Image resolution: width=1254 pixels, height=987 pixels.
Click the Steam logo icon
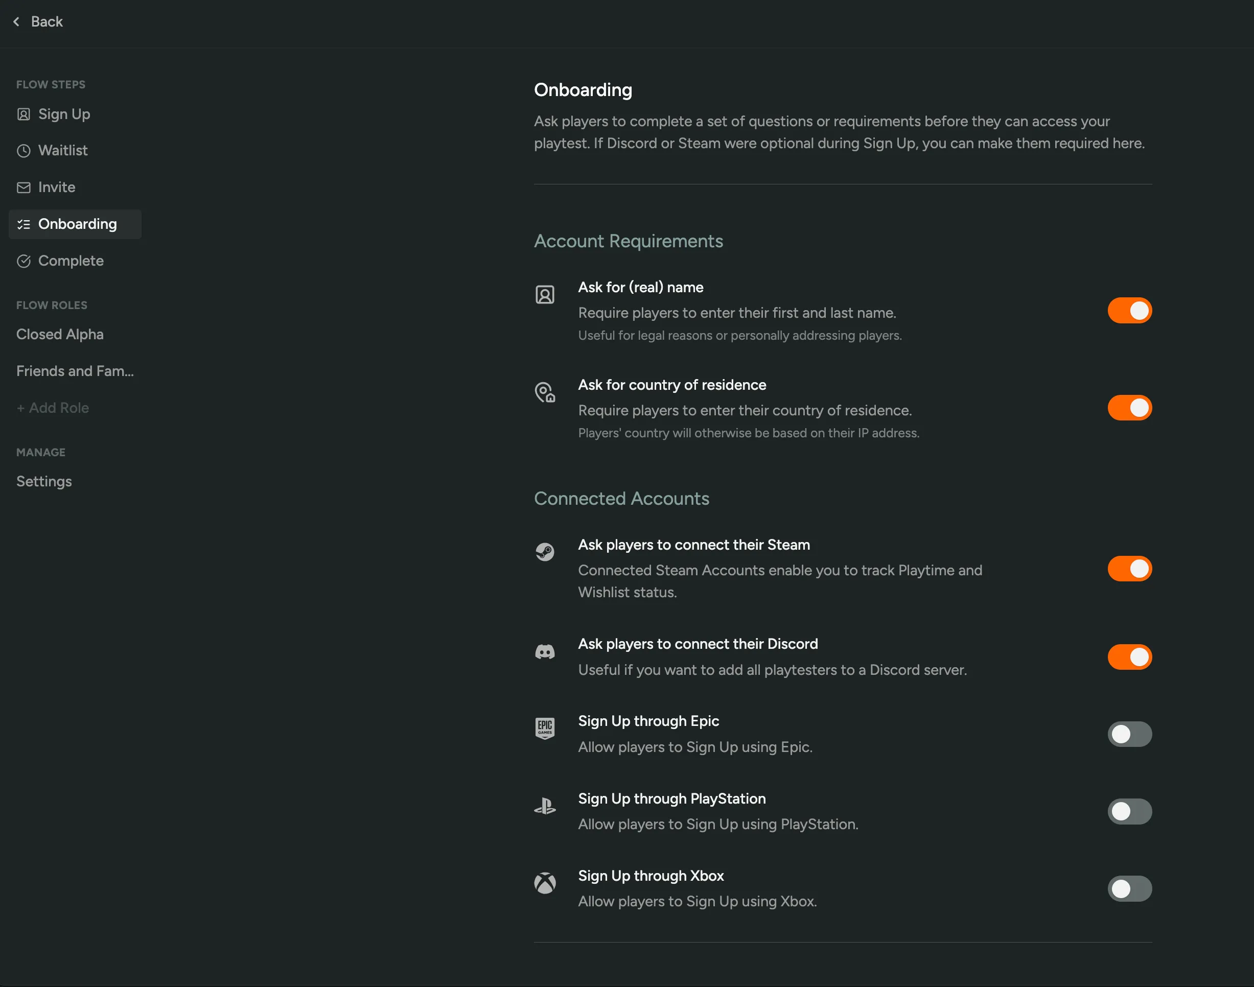pos(546,552)
